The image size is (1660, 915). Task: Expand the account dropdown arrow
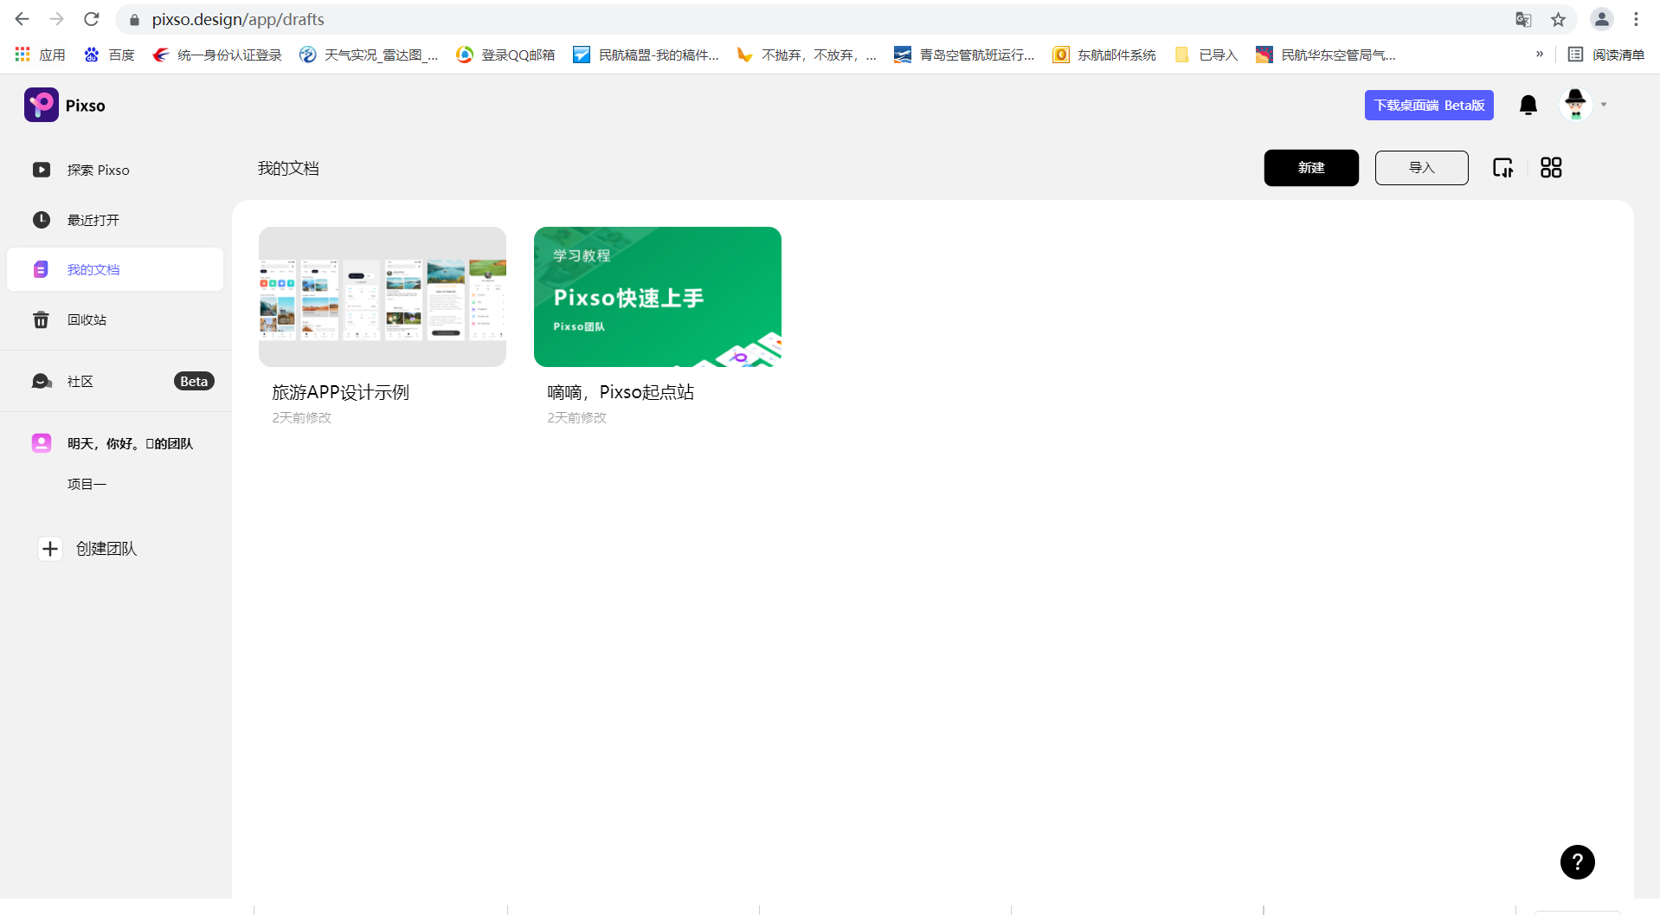click(x=1604, y=105)
